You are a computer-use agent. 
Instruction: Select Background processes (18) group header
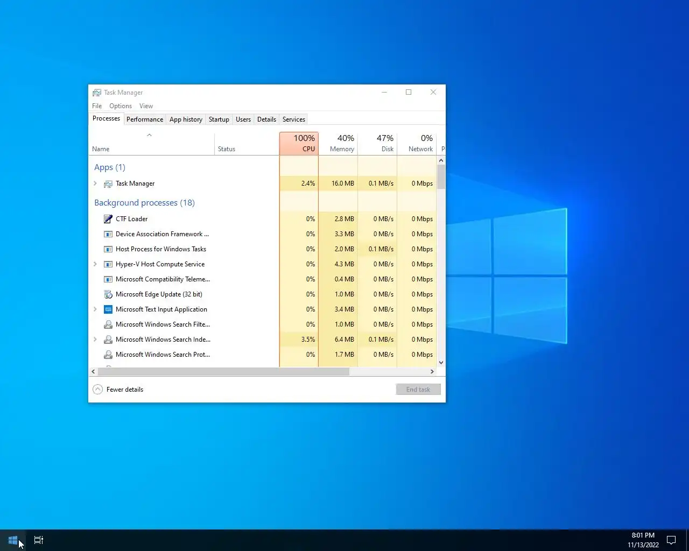pos(144,203)
